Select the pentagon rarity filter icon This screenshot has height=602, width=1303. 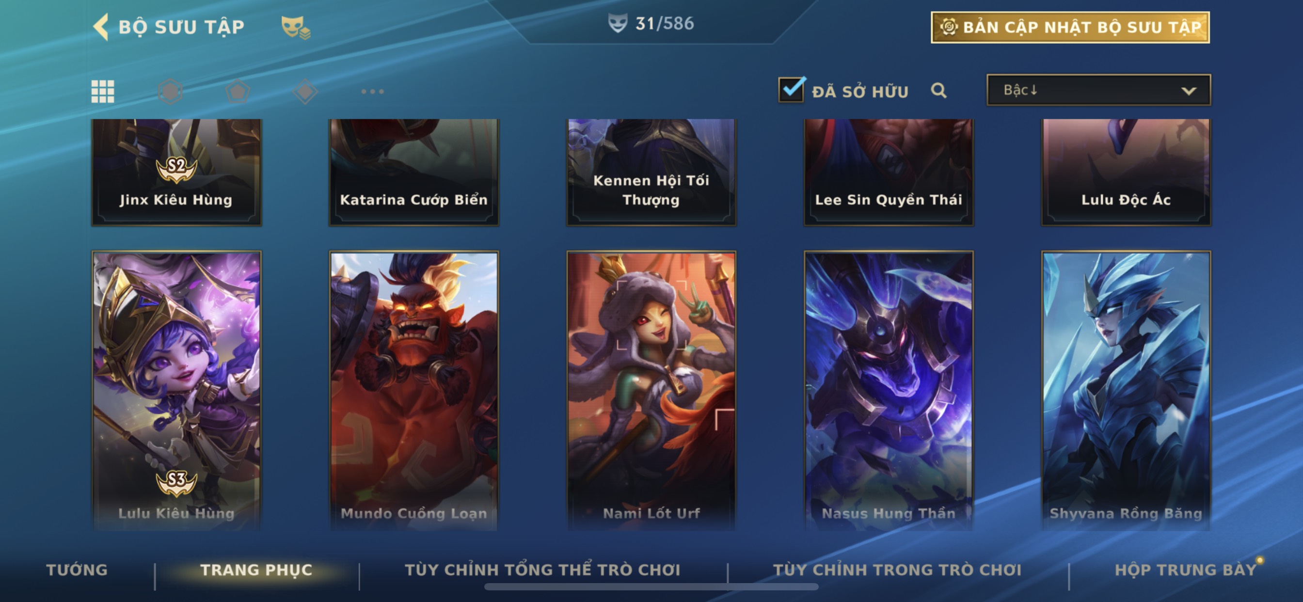pyautogui.click(x=238, y=92)
